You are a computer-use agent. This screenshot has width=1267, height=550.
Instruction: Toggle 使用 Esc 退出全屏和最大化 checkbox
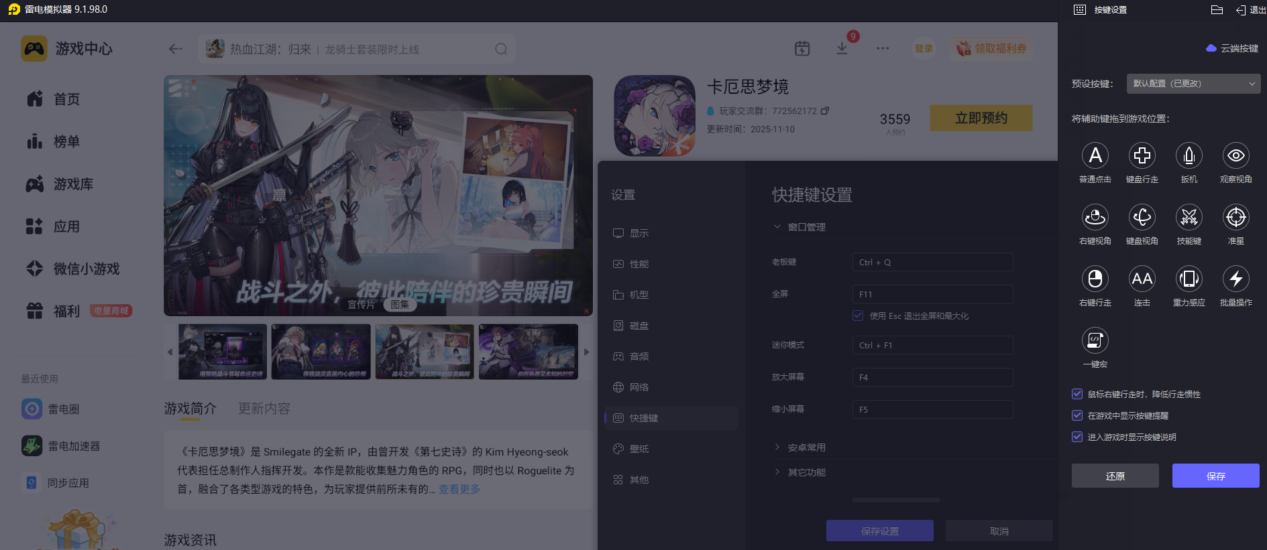click(x=858, y=316)
